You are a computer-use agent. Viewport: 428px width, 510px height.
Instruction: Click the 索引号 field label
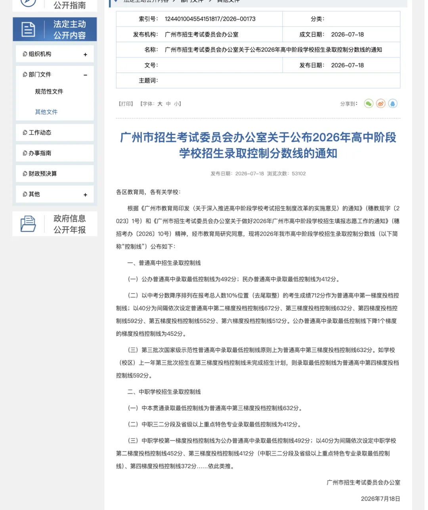[149, 19]
